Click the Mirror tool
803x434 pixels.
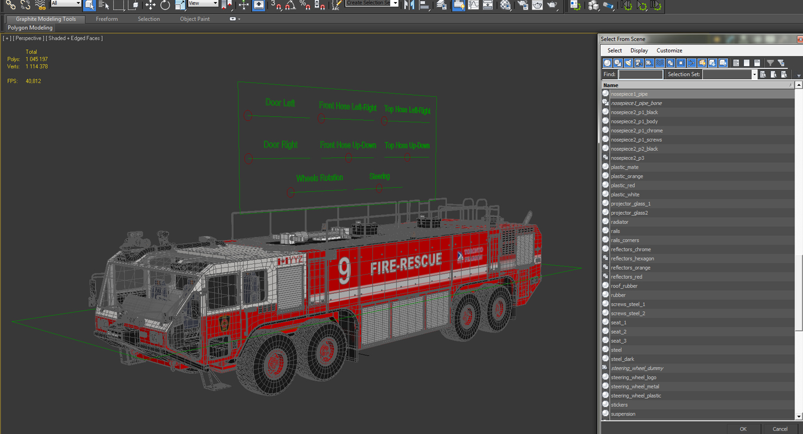point(409,5)
